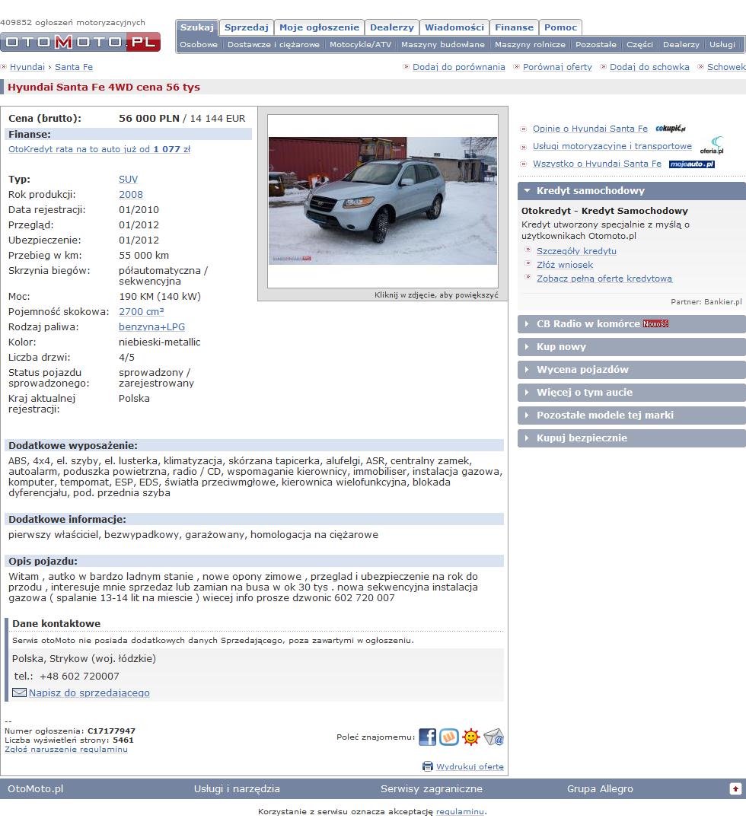The width and height of the screenshot is (746, 831).
Task: Click Napisz do sprzedającego link
Action: tap(89, 692)
